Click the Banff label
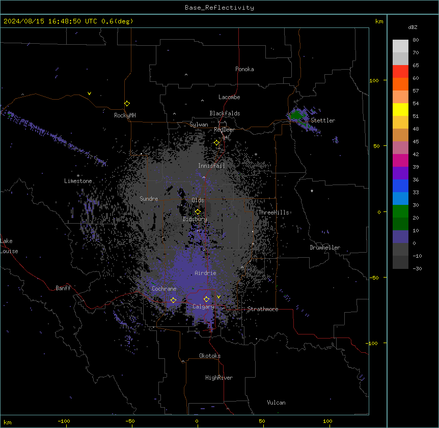 coord(63,288)
